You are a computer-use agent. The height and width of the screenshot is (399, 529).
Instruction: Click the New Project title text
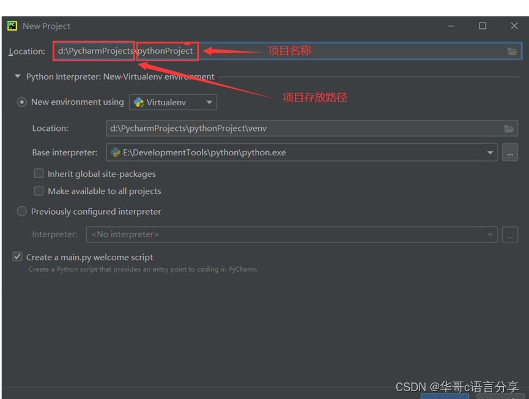(46, 26)
